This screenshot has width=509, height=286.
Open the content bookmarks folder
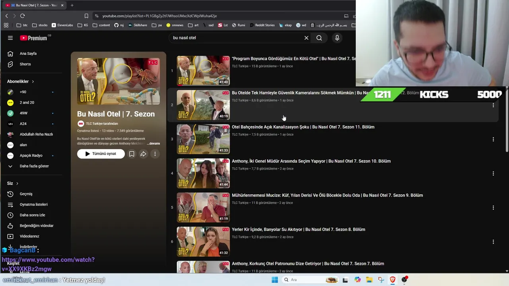click(x=101, y=25)
